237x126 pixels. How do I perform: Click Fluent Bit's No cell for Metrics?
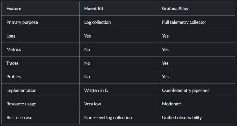click(x=87, y=49)
